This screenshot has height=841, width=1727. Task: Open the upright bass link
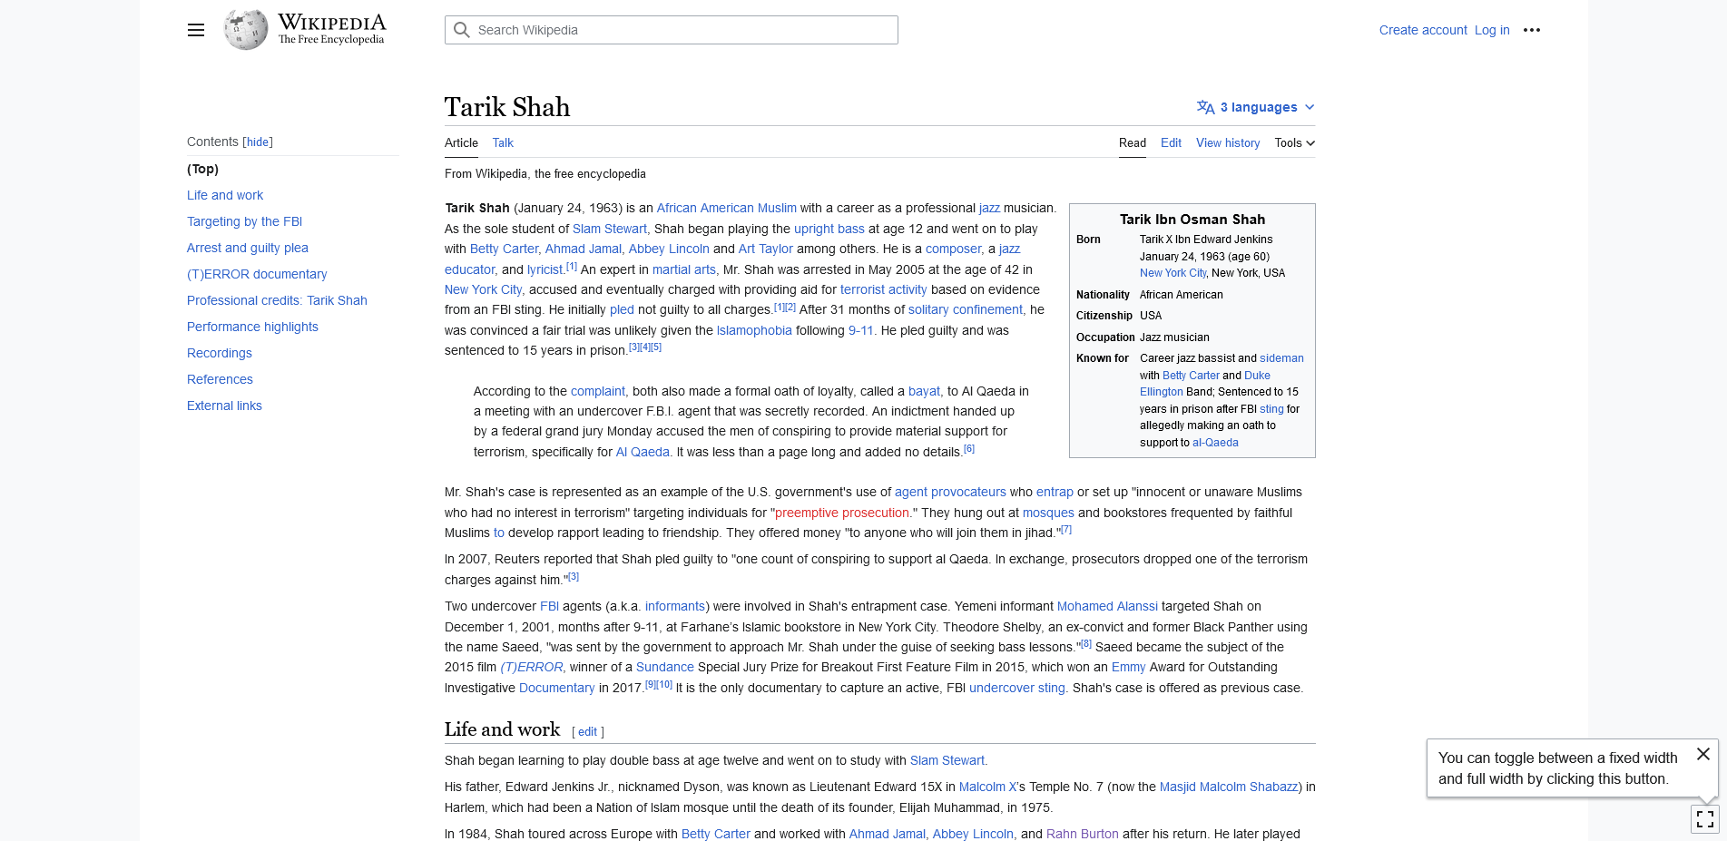(x=829, y=229)
